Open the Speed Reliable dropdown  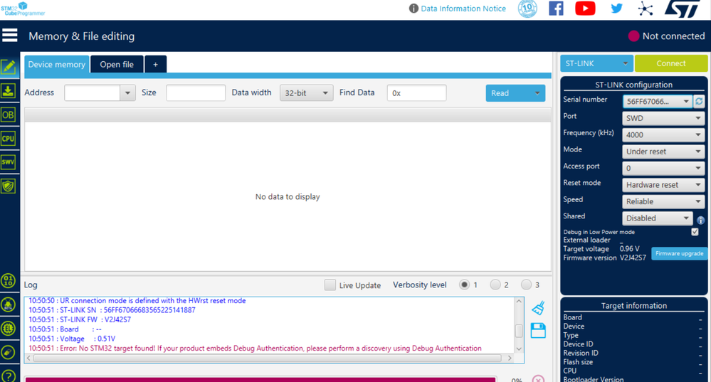[x=663, y=201]
